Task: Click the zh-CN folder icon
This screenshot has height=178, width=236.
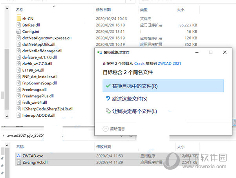Action: pos(19,18)
